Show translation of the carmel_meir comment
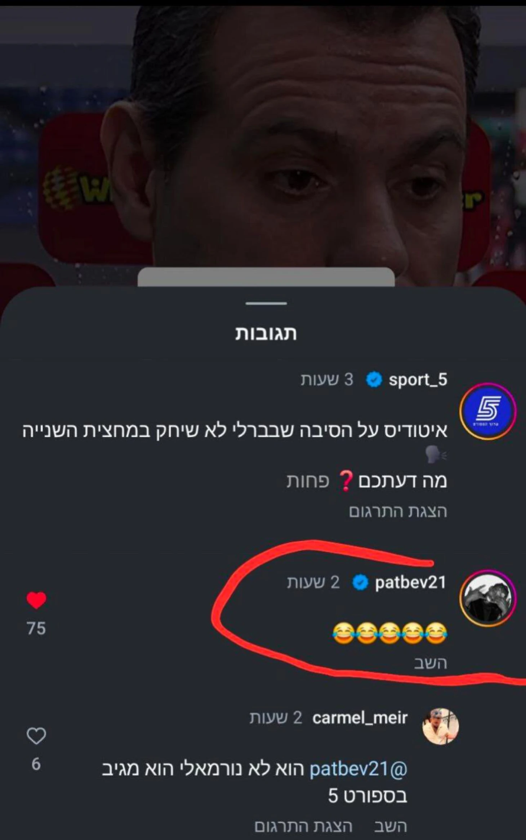The image size is (526, 840). 303,826
